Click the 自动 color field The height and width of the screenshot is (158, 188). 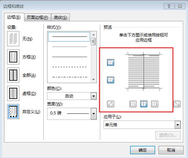tap(69, 96)
